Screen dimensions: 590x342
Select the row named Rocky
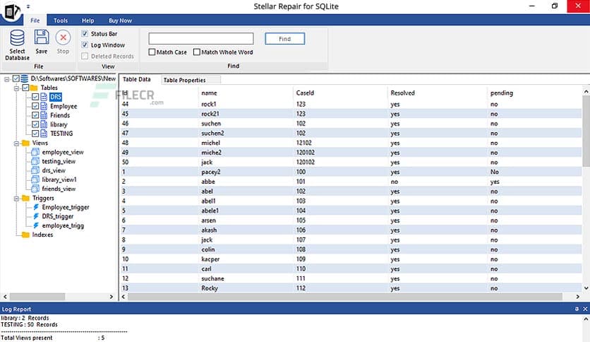[x=351, y=288]
